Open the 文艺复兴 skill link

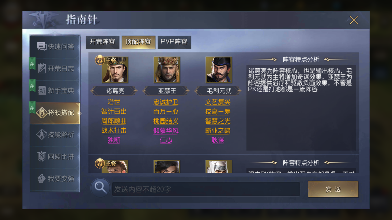tap(218, 102)
